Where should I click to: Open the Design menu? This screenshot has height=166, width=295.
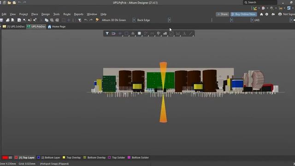pyautogui.click(x=46, y=14)
